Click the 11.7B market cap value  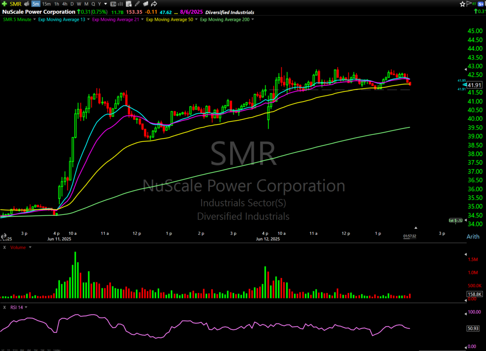pos(118,12)
